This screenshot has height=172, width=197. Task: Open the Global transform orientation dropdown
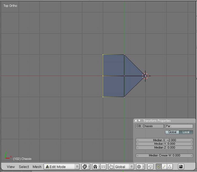(124, 167)
